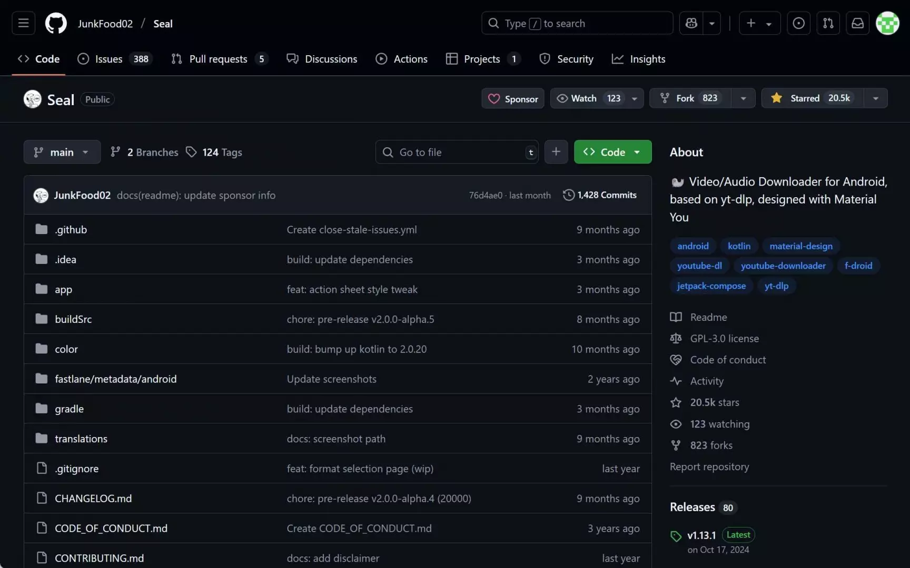This screenshot has height=568, width=910.
Task: Open the Security tab
Action: click(566, 59)
